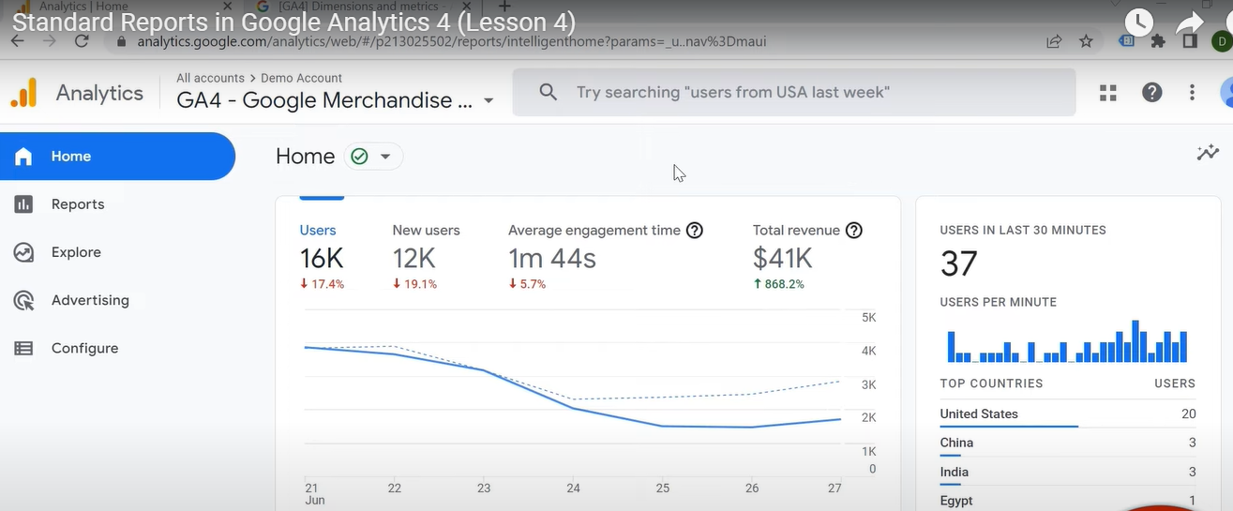Click the Advertising target icon
The height and width of the screenshot is (511, 1233).
pos(23,300)
